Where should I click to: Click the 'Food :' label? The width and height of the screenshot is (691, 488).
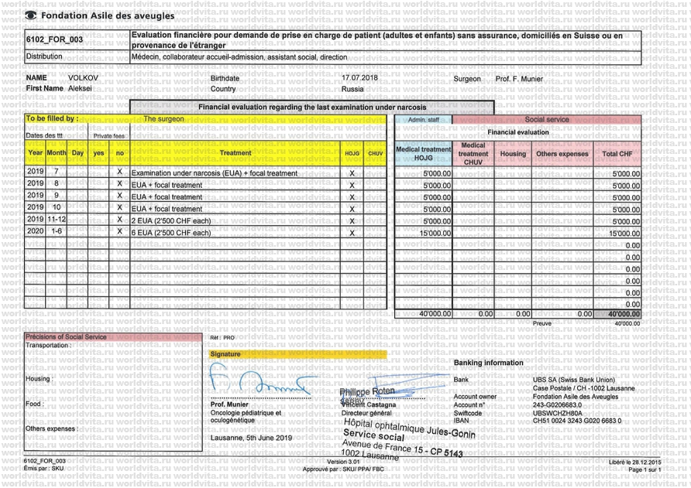(x=34, y=404)
